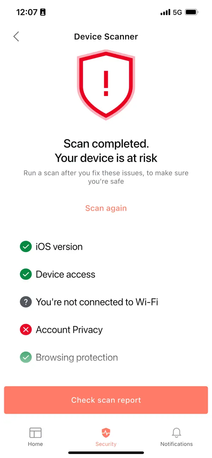Screen dimensions: 212x458
Task: Open the Device access scan item
Action: pos(65,274)
